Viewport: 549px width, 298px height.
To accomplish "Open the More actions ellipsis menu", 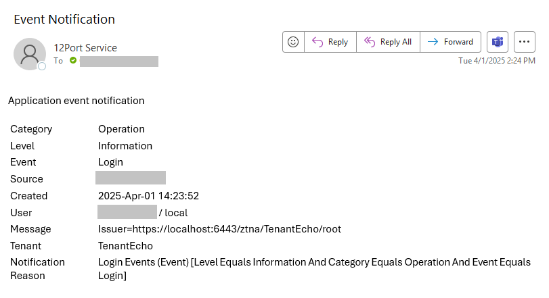I will click(x=525, y=42).
